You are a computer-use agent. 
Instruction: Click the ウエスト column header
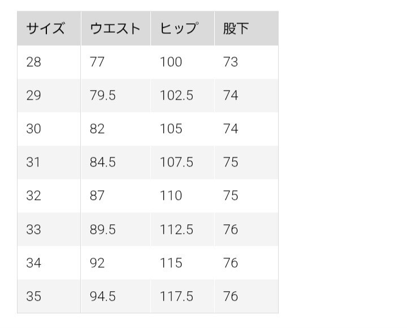coord(115,29)
